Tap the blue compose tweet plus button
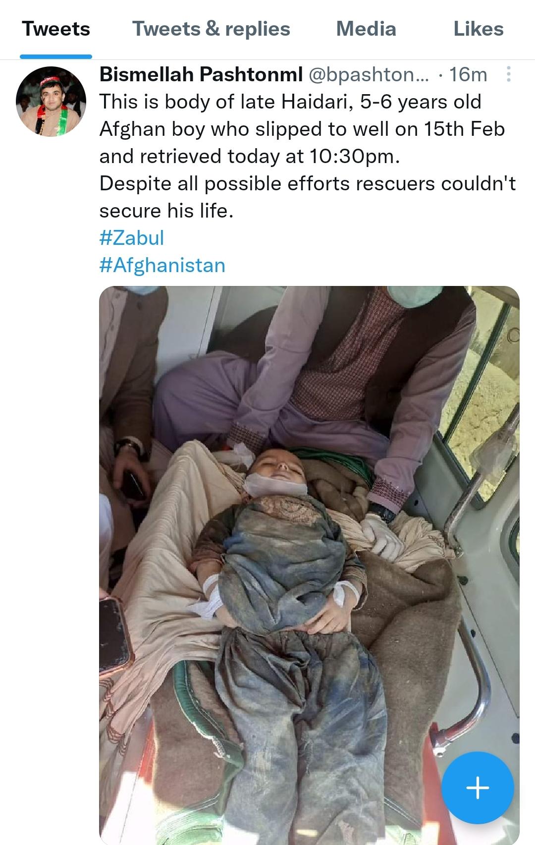 pyautogui.click(x=478, y=788)
